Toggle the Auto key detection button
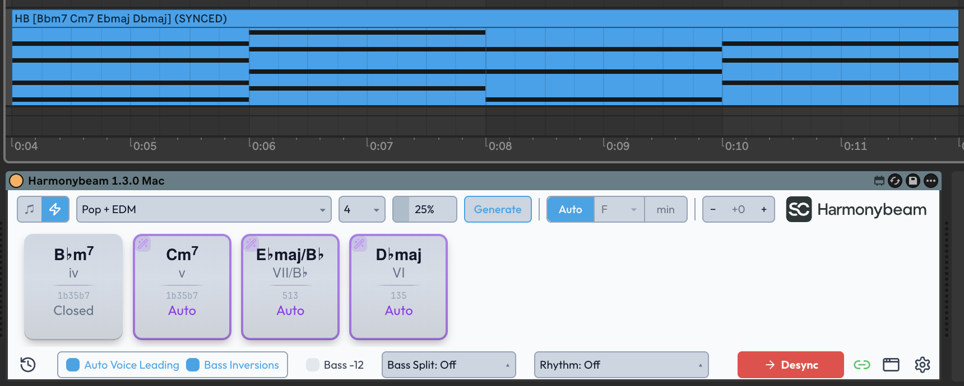The height and width of the screenshot is (386, 964). click(571, 209)
